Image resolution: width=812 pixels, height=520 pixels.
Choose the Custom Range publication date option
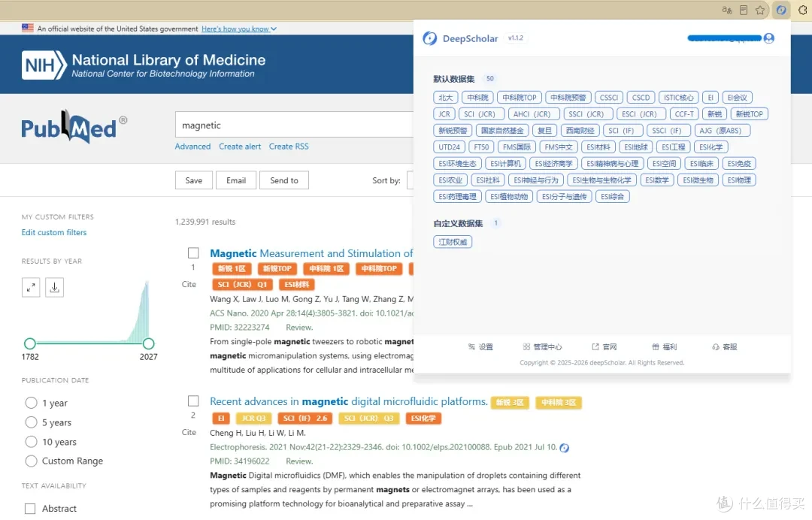pos(31,461)
